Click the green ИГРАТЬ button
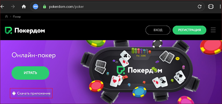The height and width of the screenshot is (104, 222). [30, 73]
